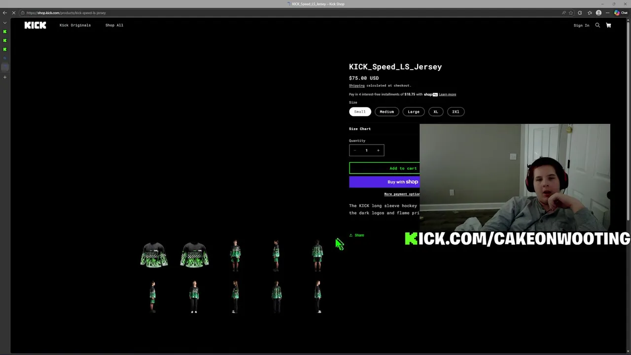Switch to the search tab in vertical tab strip

[x=5, y=58]
